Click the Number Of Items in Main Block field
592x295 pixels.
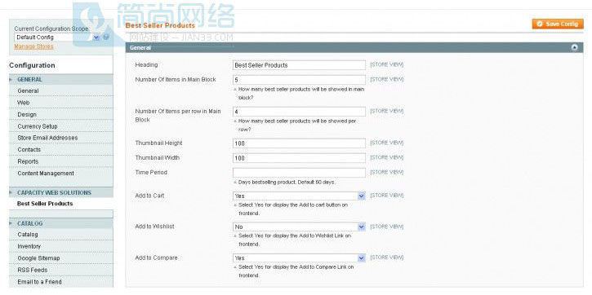(x=299, y=80)
